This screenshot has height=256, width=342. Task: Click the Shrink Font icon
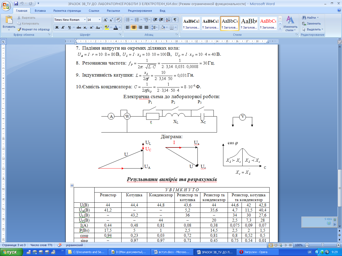point(111,20)
